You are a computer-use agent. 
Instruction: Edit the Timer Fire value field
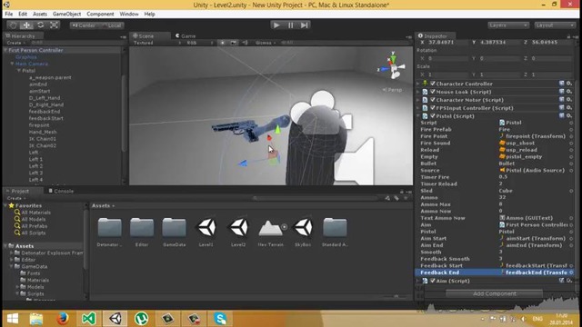pos(535,177)
